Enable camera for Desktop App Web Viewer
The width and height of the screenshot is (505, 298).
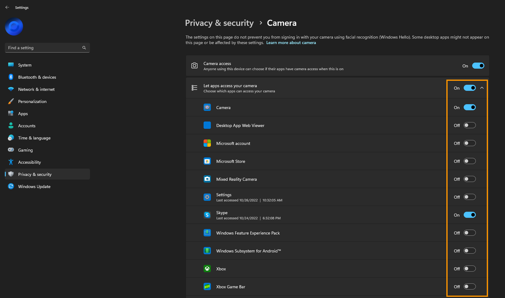coord(470,125)
